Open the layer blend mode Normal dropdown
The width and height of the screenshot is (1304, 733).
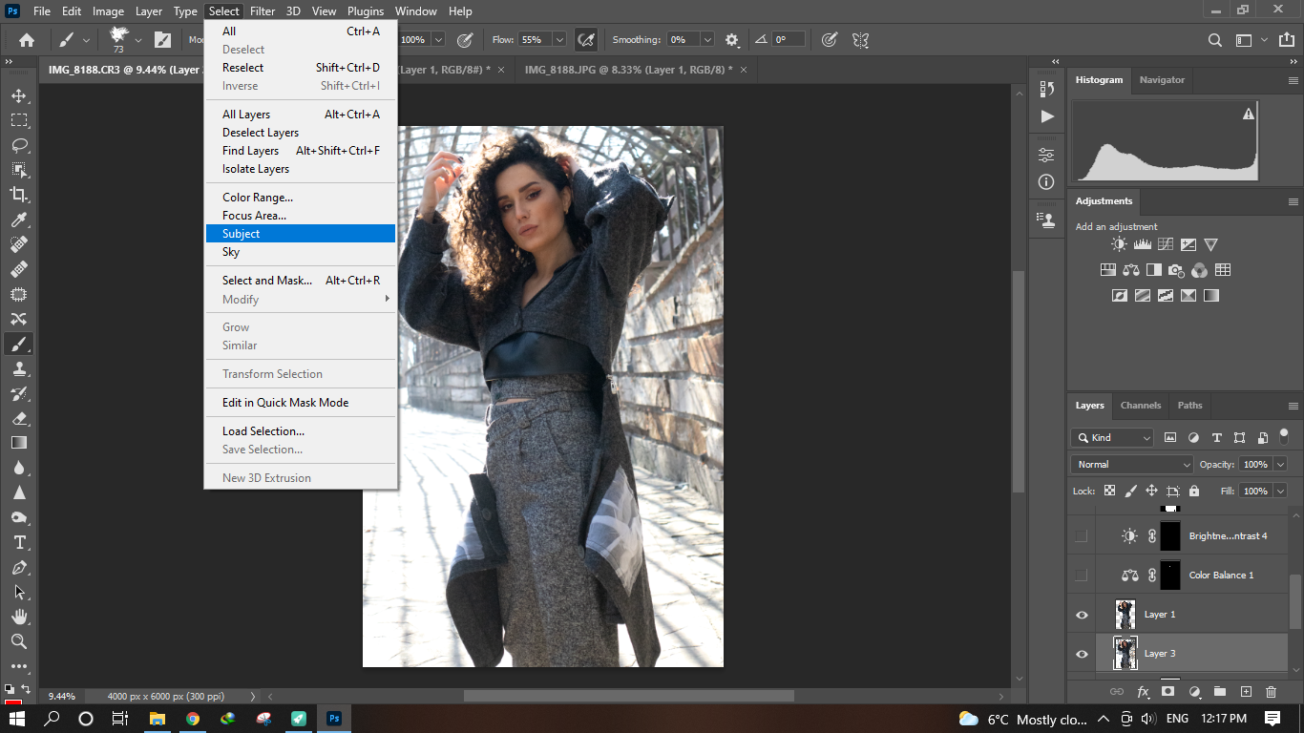point(1132,464)
